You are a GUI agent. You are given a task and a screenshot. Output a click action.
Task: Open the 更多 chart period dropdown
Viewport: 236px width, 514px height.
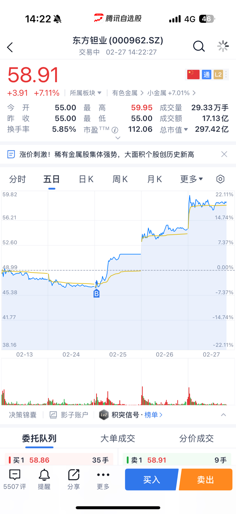click(x=191, y=179)
